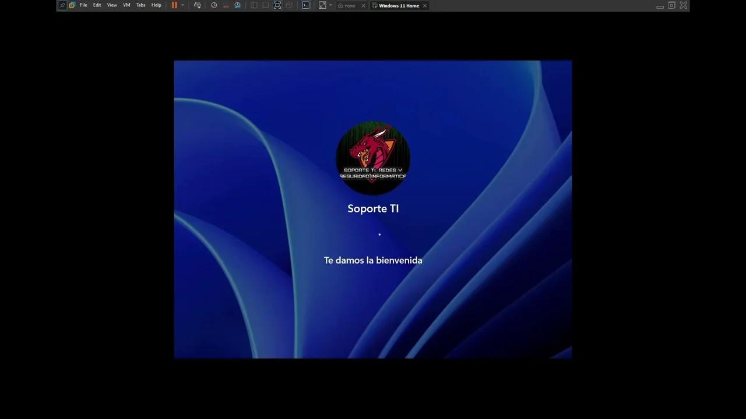
Task: Take a snapshot of this virtual machine
Action: click(214, 5)
